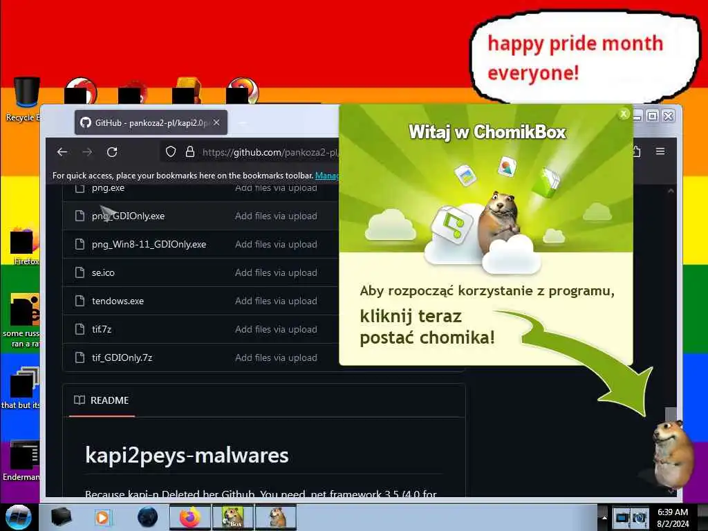Open the png_Win8-11_GDIOnly.exe file
708x531 pixels.
(149, 244)
